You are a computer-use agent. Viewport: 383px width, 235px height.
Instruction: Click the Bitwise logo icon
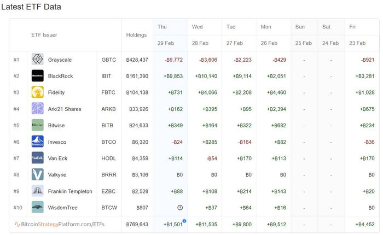point(38,125)
